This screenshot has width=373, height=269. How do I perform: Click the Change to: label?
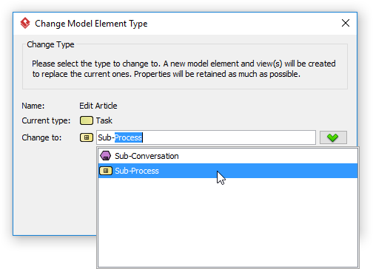tap(41, 137)
